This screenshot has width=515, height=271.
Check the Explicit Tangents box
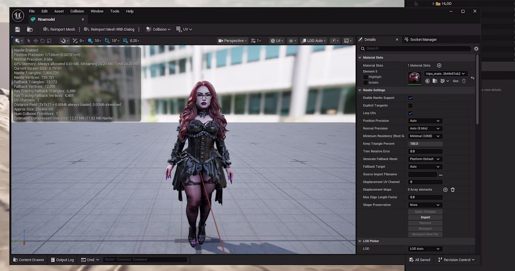tap(410, 105)
